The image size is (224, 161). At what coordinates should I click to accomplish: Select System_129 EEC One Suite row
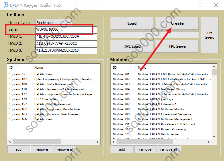pyautogui.click(x=54, y=99)
